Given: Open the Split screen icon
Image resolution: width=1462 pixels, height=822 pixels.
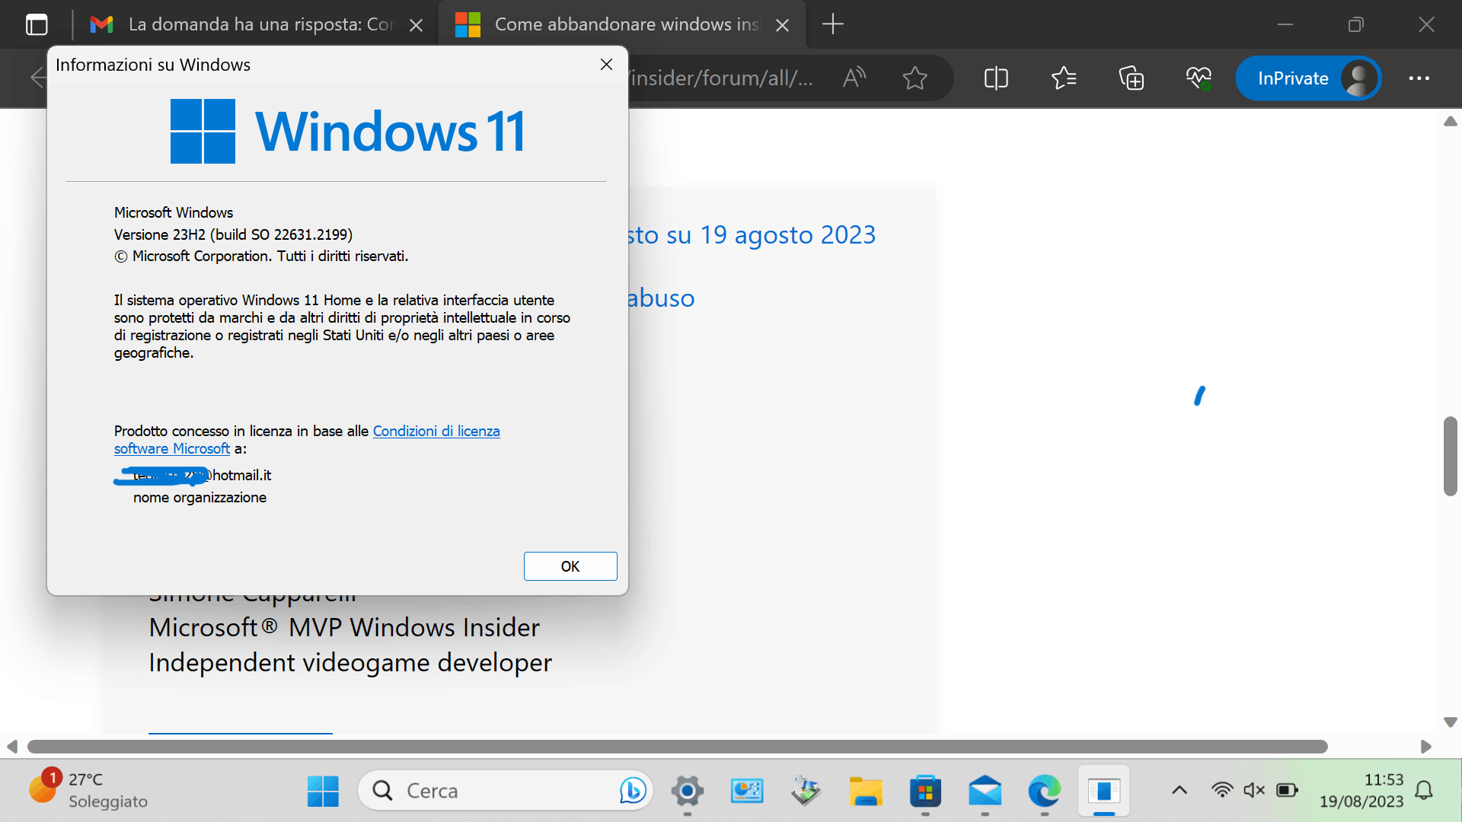Looking at the screenshot, I should (995, 78).
